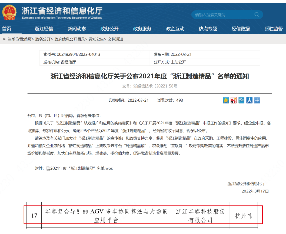Share to Qzone with the star icon
Image resolution: width=286 pixels, height=234 pixels.
point(226,100)
